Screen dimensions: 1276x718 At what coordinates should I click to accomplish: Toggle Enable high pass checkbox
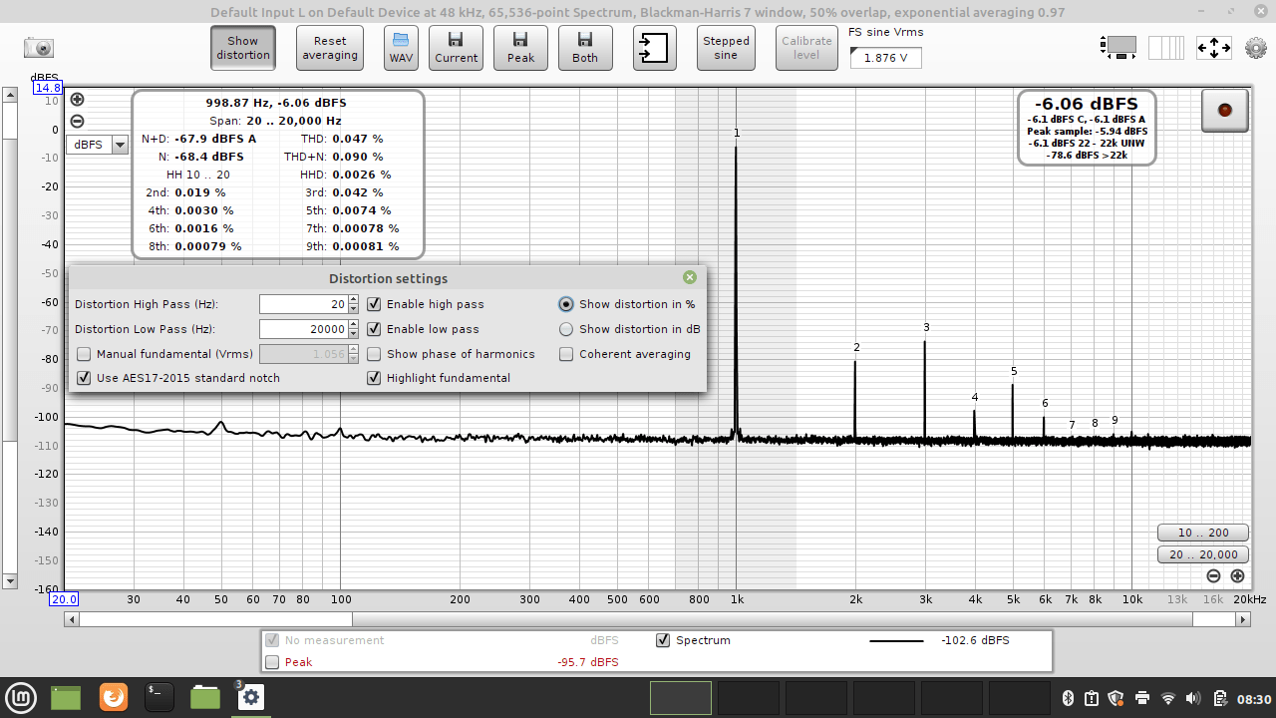(x=374, y=304)
